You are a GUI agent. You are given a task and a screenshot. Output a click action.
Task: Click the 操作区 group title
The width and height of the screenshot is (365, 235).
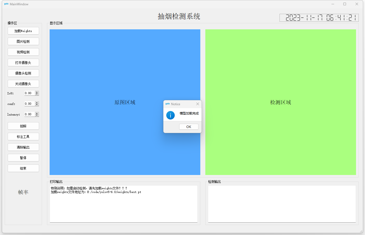click(12, 23)
